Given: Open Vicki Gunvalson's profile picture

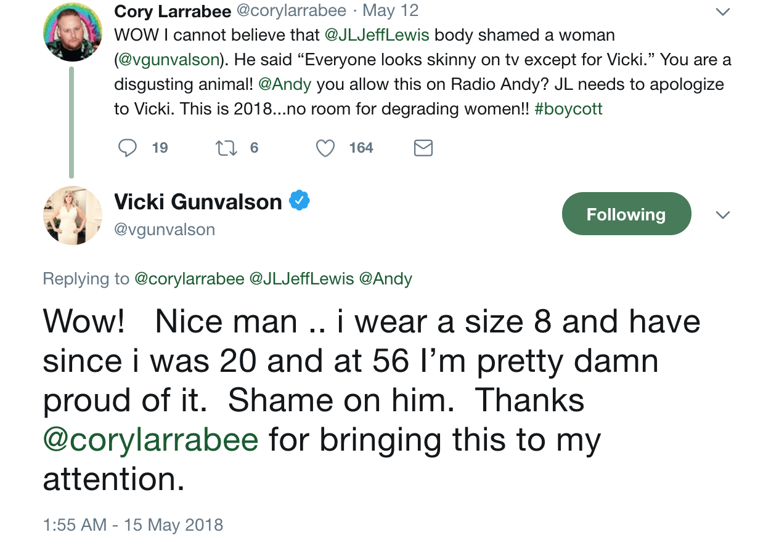Looking at the screenshot, I should click(x=72, y=215).
